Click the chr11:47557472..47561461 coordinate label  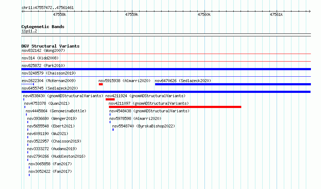click(48, 8)
